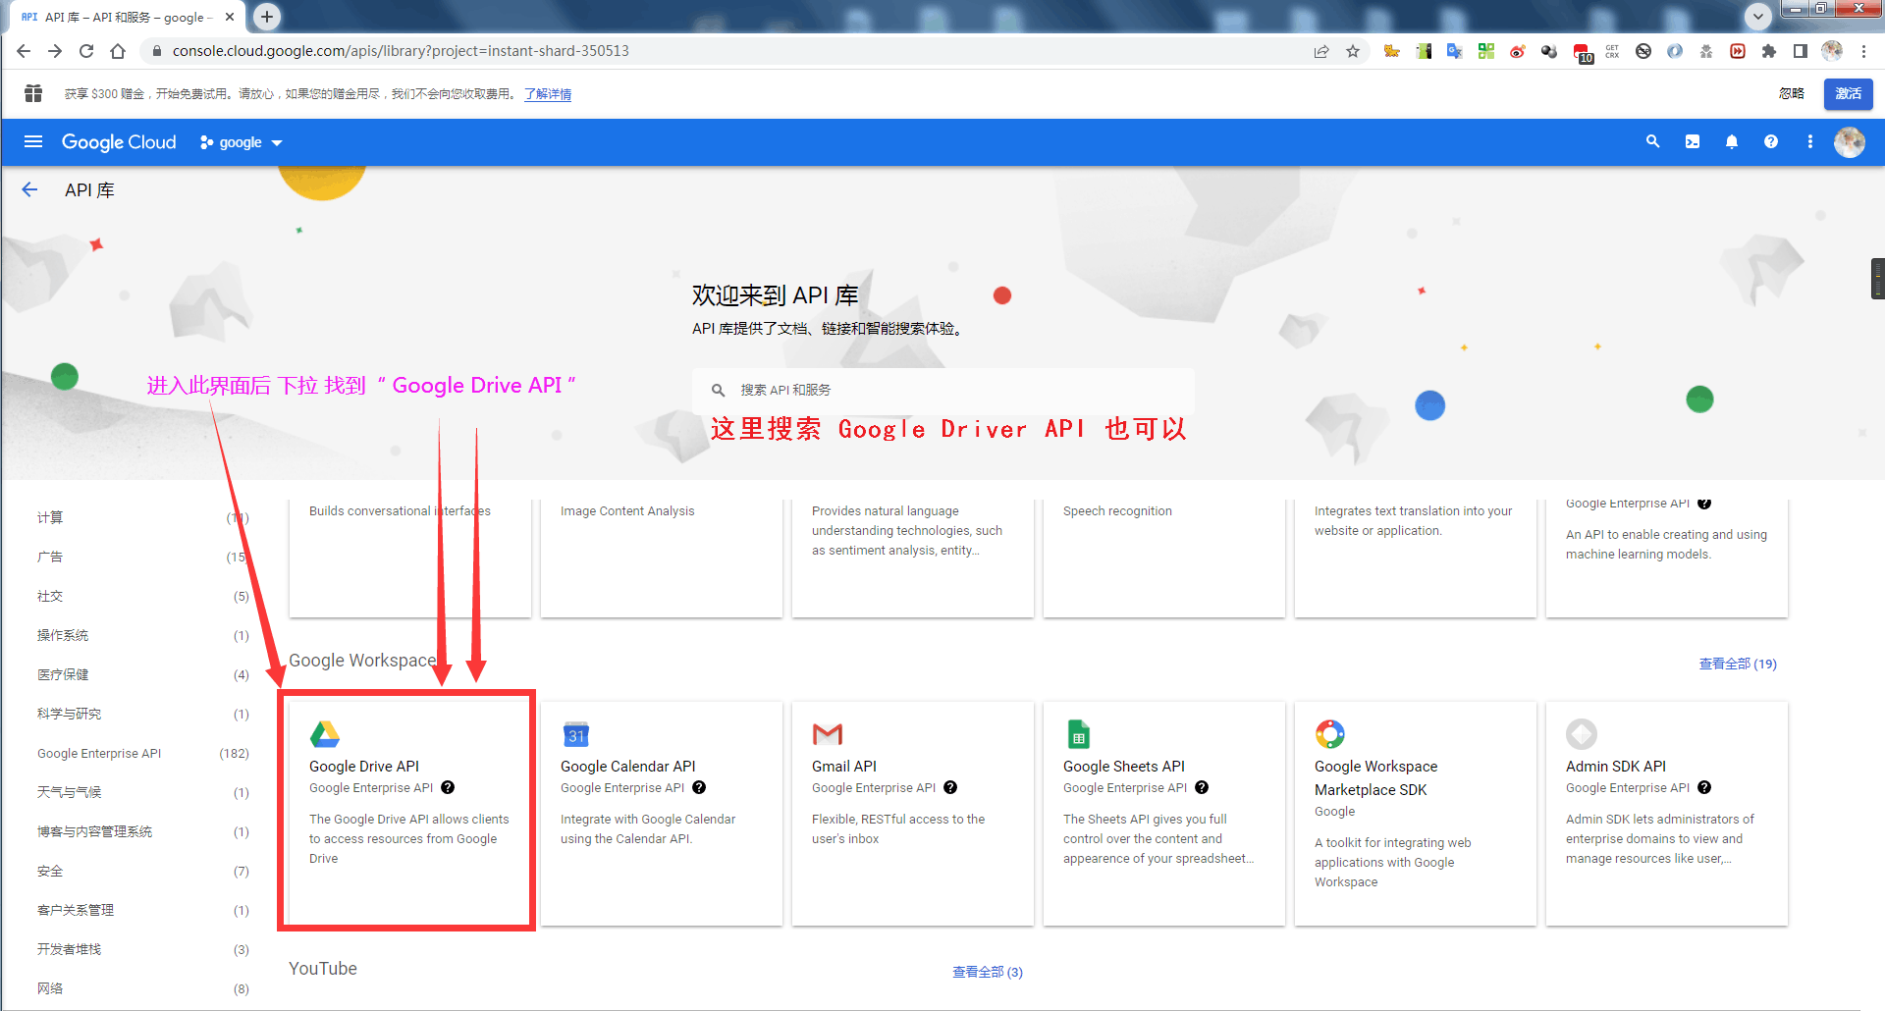Viewport: 1885px width, 1011px height.
Task: Open Chrome's three-dot browser menu
Action: (1865, 50)
